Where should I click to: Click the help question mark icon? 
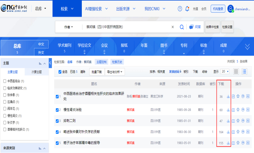[x=180, y=9]
